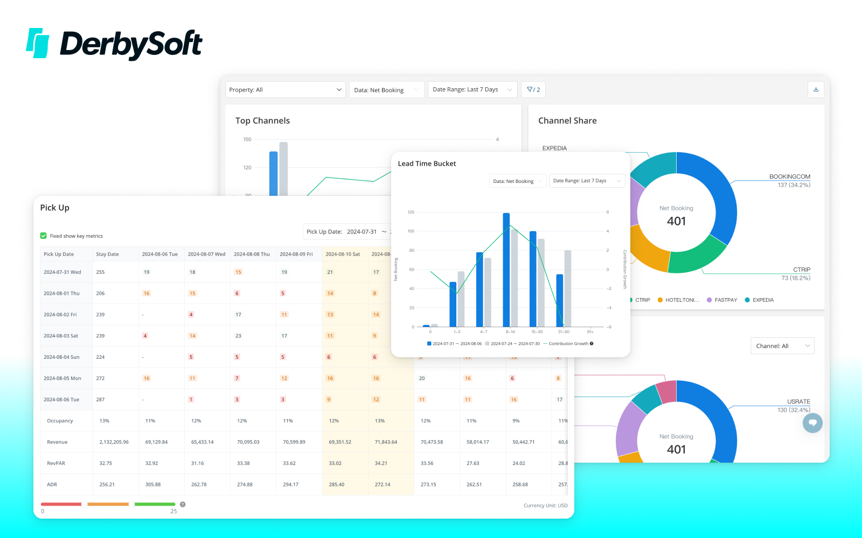Open the top Data: Net Booking dropdown
862x538 pixels.
pyautogui.click(x=386, y=90)
